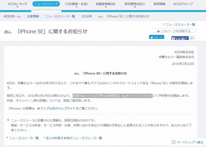
Task: Open the 2016年 breadcrumb link
Action: coord(87,16)
